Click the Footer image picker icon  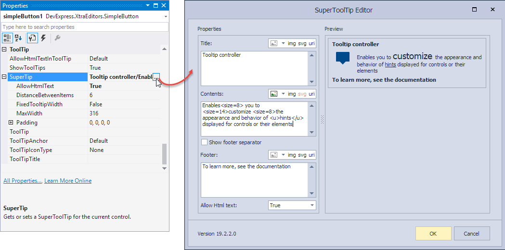273,155
